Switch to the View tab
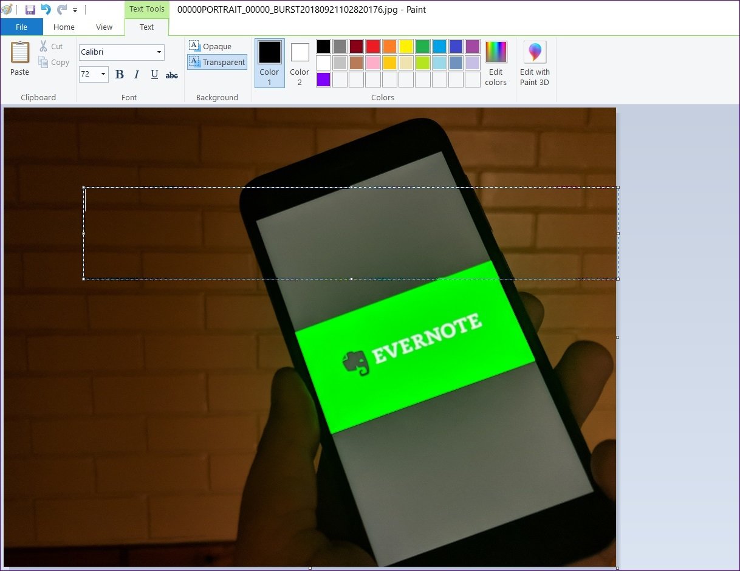Viewport: 740px width, 571px height. point(104,27)
